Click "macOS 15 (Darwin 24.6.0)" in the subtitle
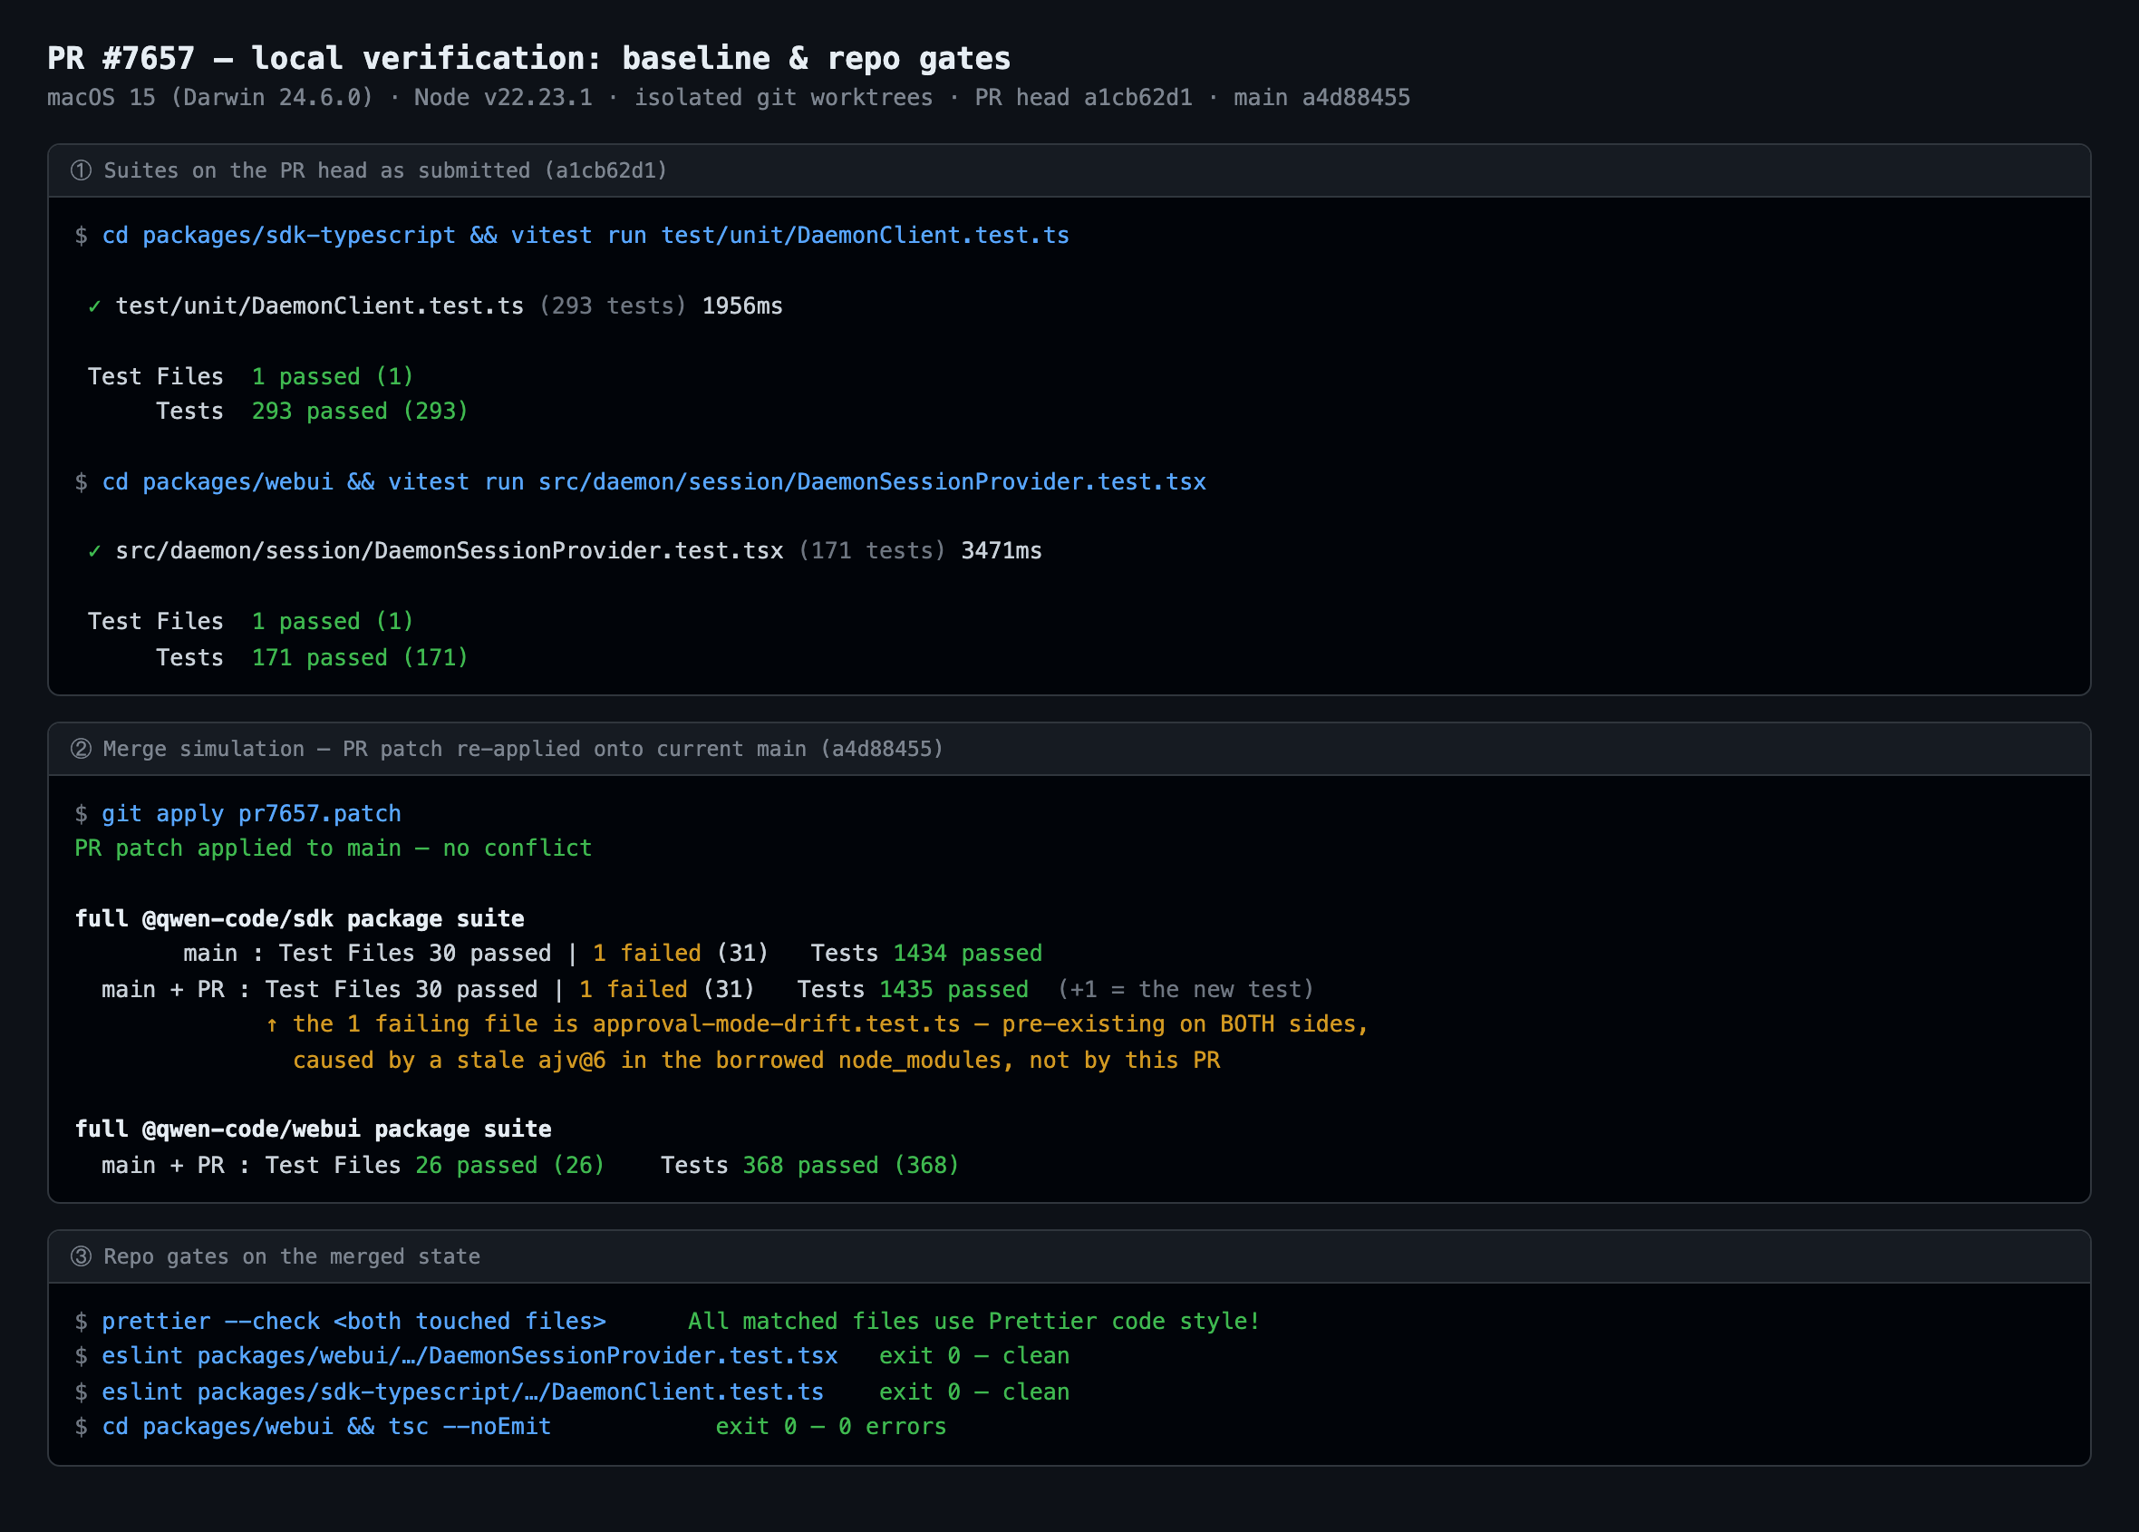The width and height of the screenshot is (2139, 1532). tap(210, 97)
